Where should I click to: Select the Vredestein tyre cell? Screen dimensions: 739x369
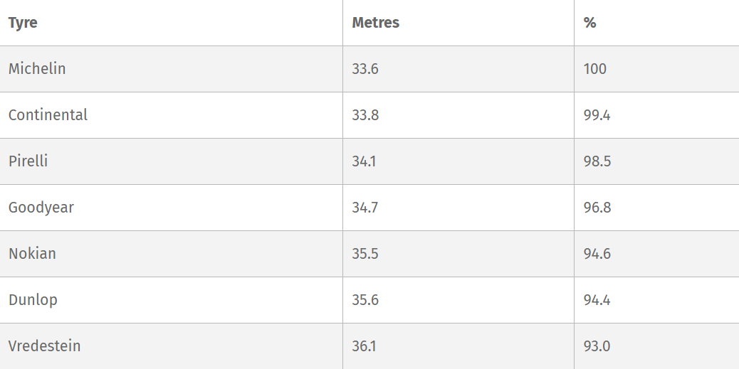click(44, 346)
